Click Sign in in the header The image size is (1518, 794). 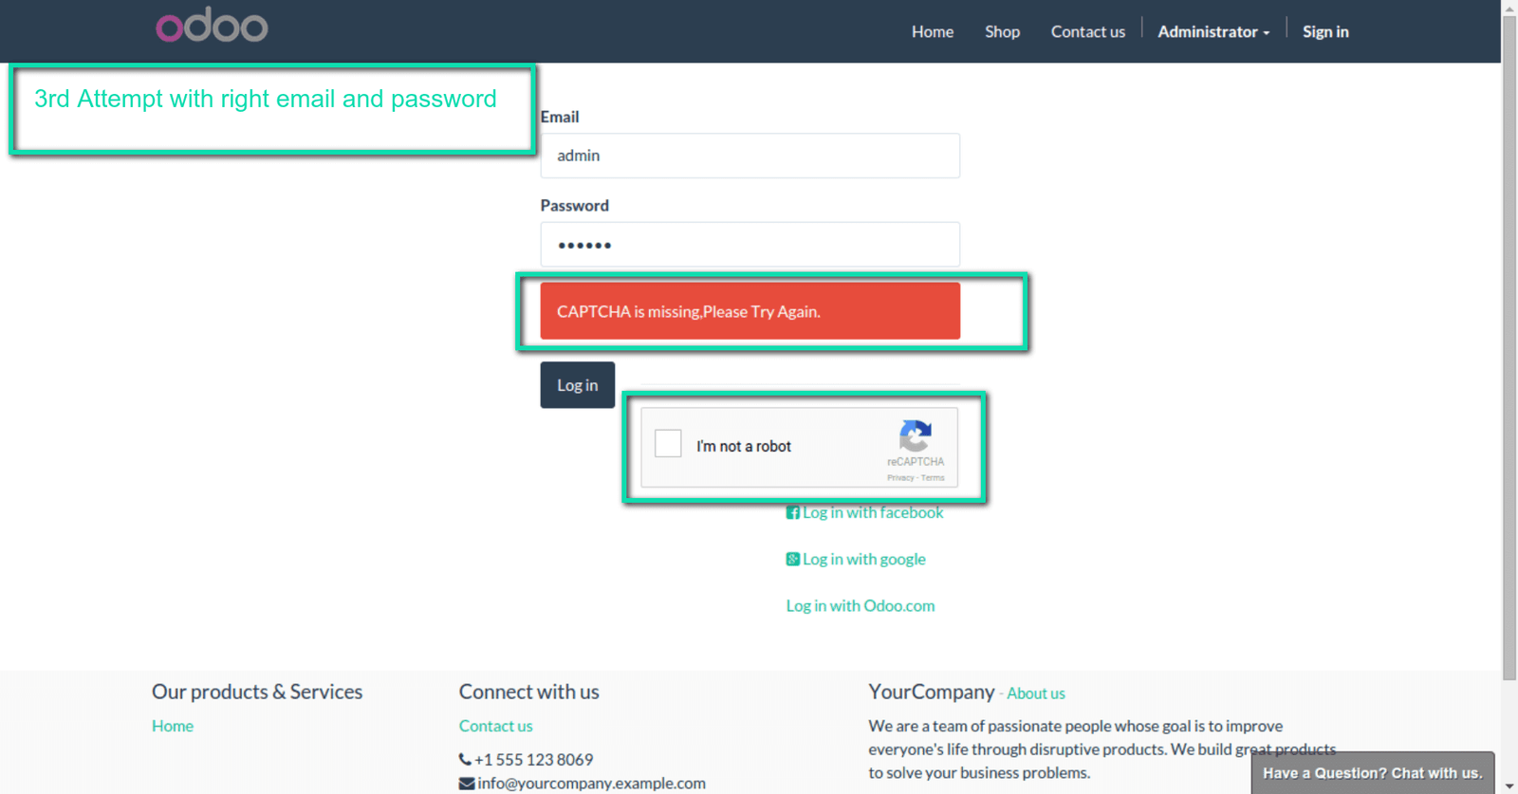click(1325, 31)
